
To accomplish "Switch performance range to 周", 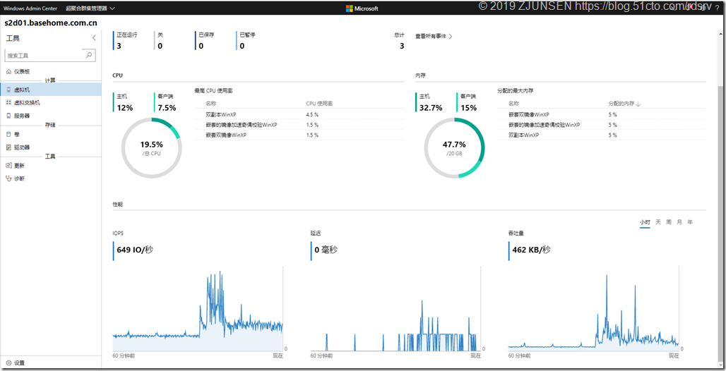I will (x=669, y=222).
